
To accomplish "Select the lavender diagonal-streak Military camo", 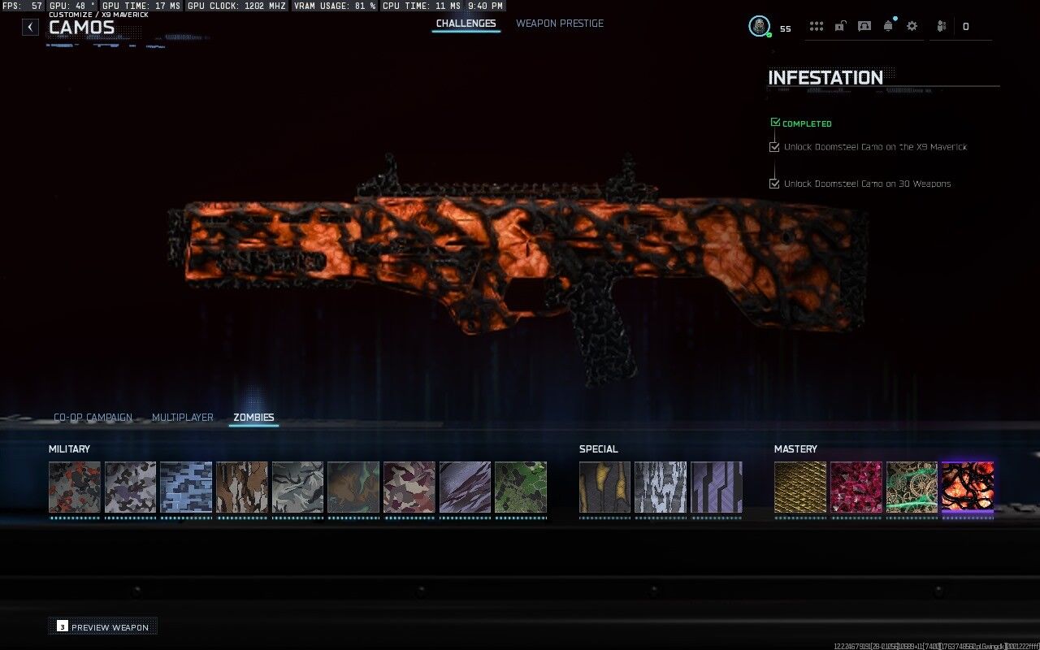I will [x=465, y=487].
